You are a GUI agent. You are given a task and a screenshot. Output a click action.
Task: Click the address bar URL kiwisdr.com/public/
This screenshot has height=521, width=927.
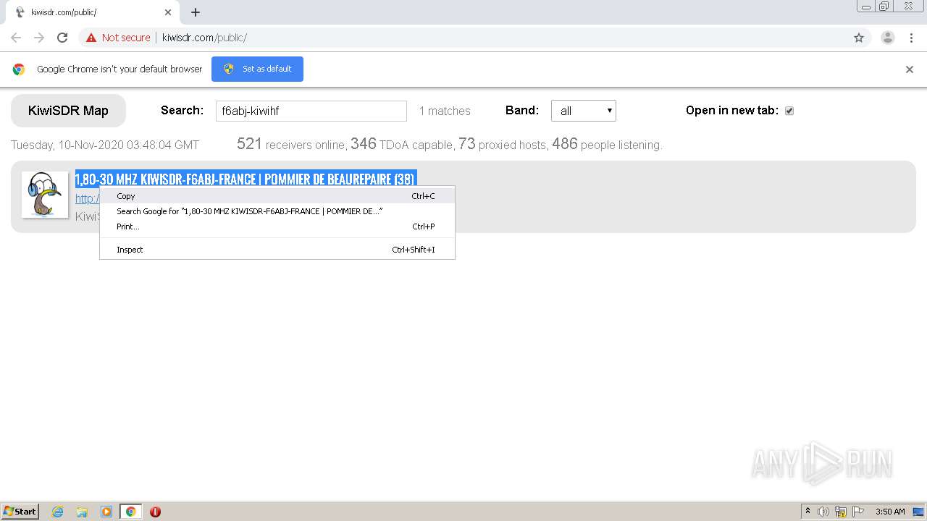coord(204,38)
